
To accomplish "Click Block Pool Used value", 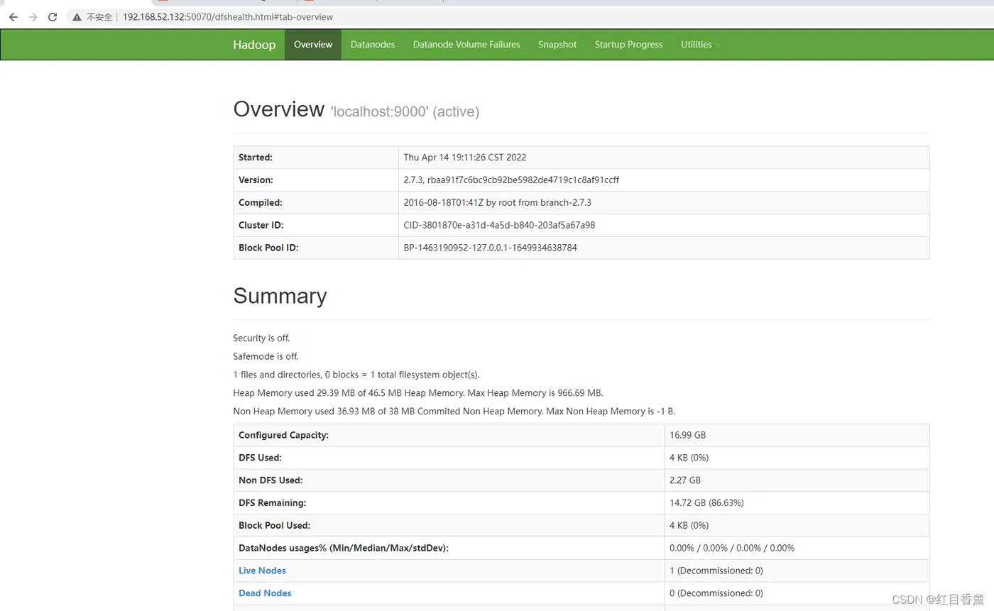I will pos(689,526).
